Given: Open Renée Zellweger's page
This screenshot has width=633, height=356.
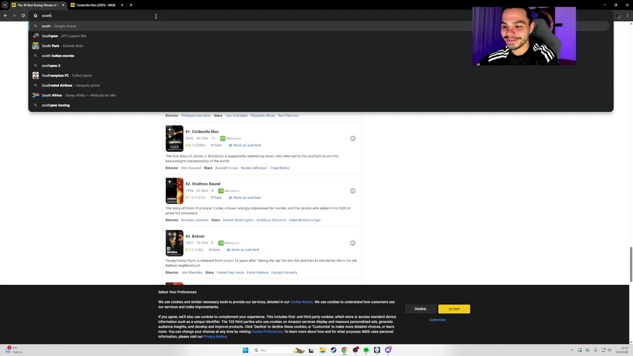Looking at the screenshot, I should pyautogui.click(x=254, y=168).
